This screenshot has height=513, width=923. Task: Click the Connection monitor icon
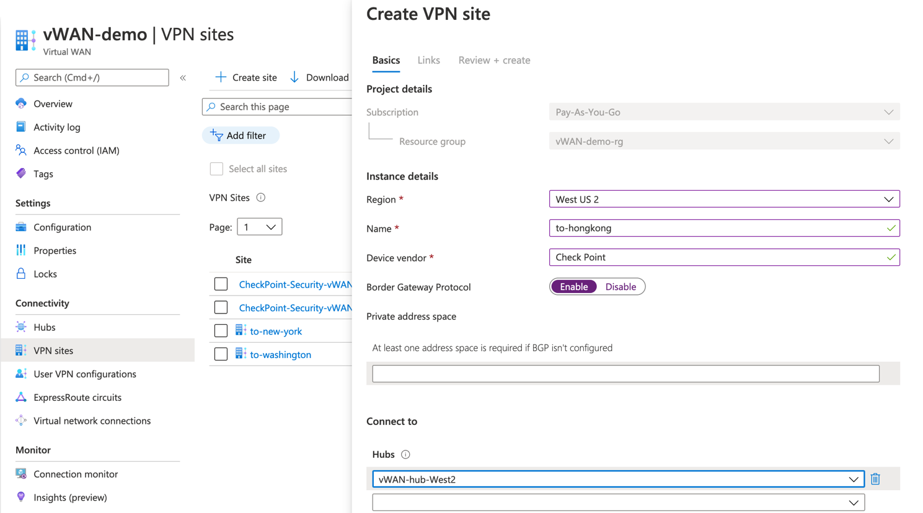(21, 474)
